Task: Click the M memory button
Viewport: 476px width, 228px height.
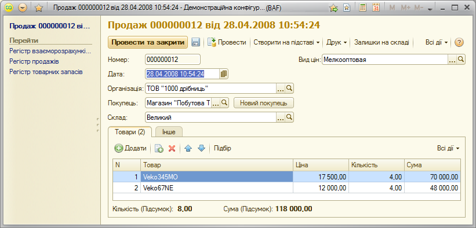Action: [x=392, y=8]
